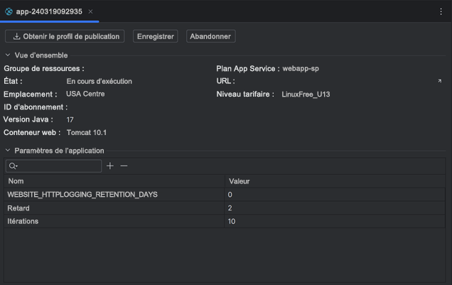Click the En cours d'exécution status
Image resolution: width=452 pixels, height=285 pixels.
click(99, 81)
